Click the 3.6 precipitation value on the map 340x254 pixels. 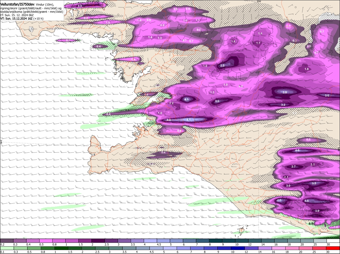(327, 95)
